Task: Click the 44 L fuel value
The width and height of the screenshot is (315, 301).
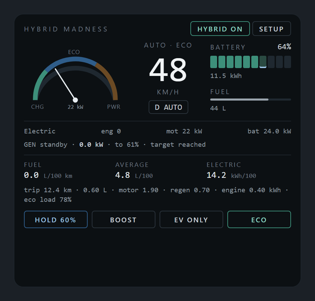Action: click(218, 108)
